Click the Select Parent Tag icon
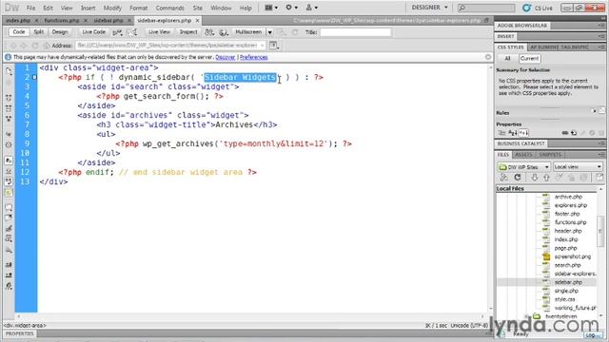This screenshot has width=609, height=342. click(x=9, y=134)
